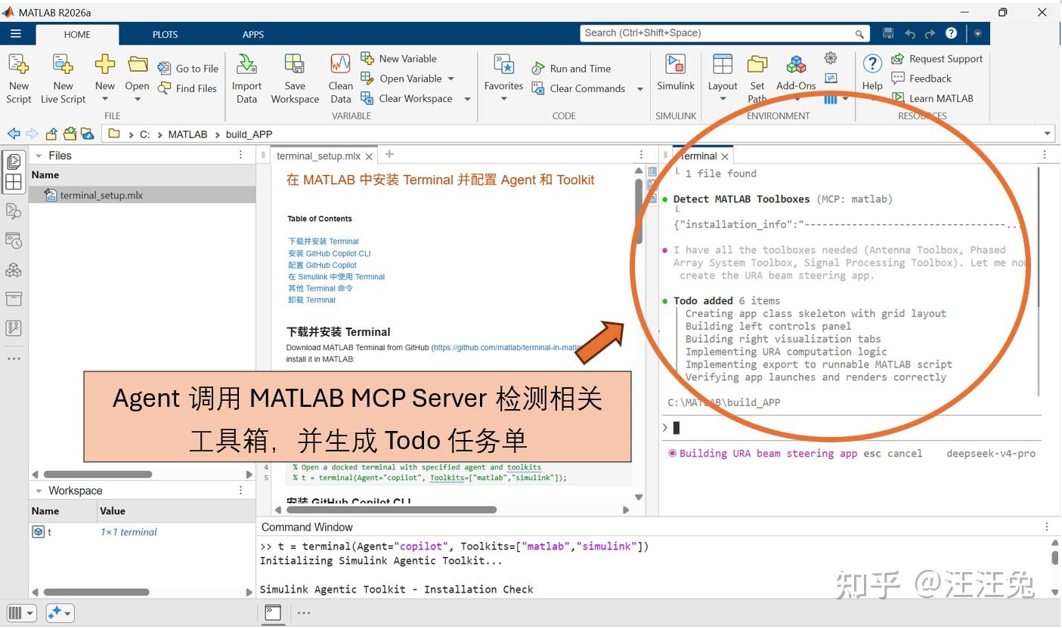Open the '配置 GitHub Copilot' contents link
The height and width of the screenshot is (628, 1062).
coord(322,265)
